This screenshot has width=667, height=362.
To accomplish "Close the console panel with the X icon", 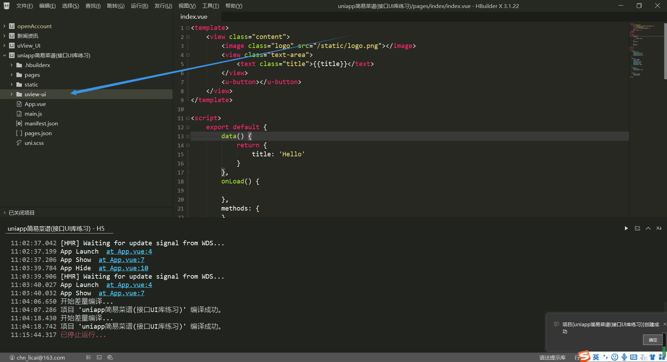I will click(659, 228).
